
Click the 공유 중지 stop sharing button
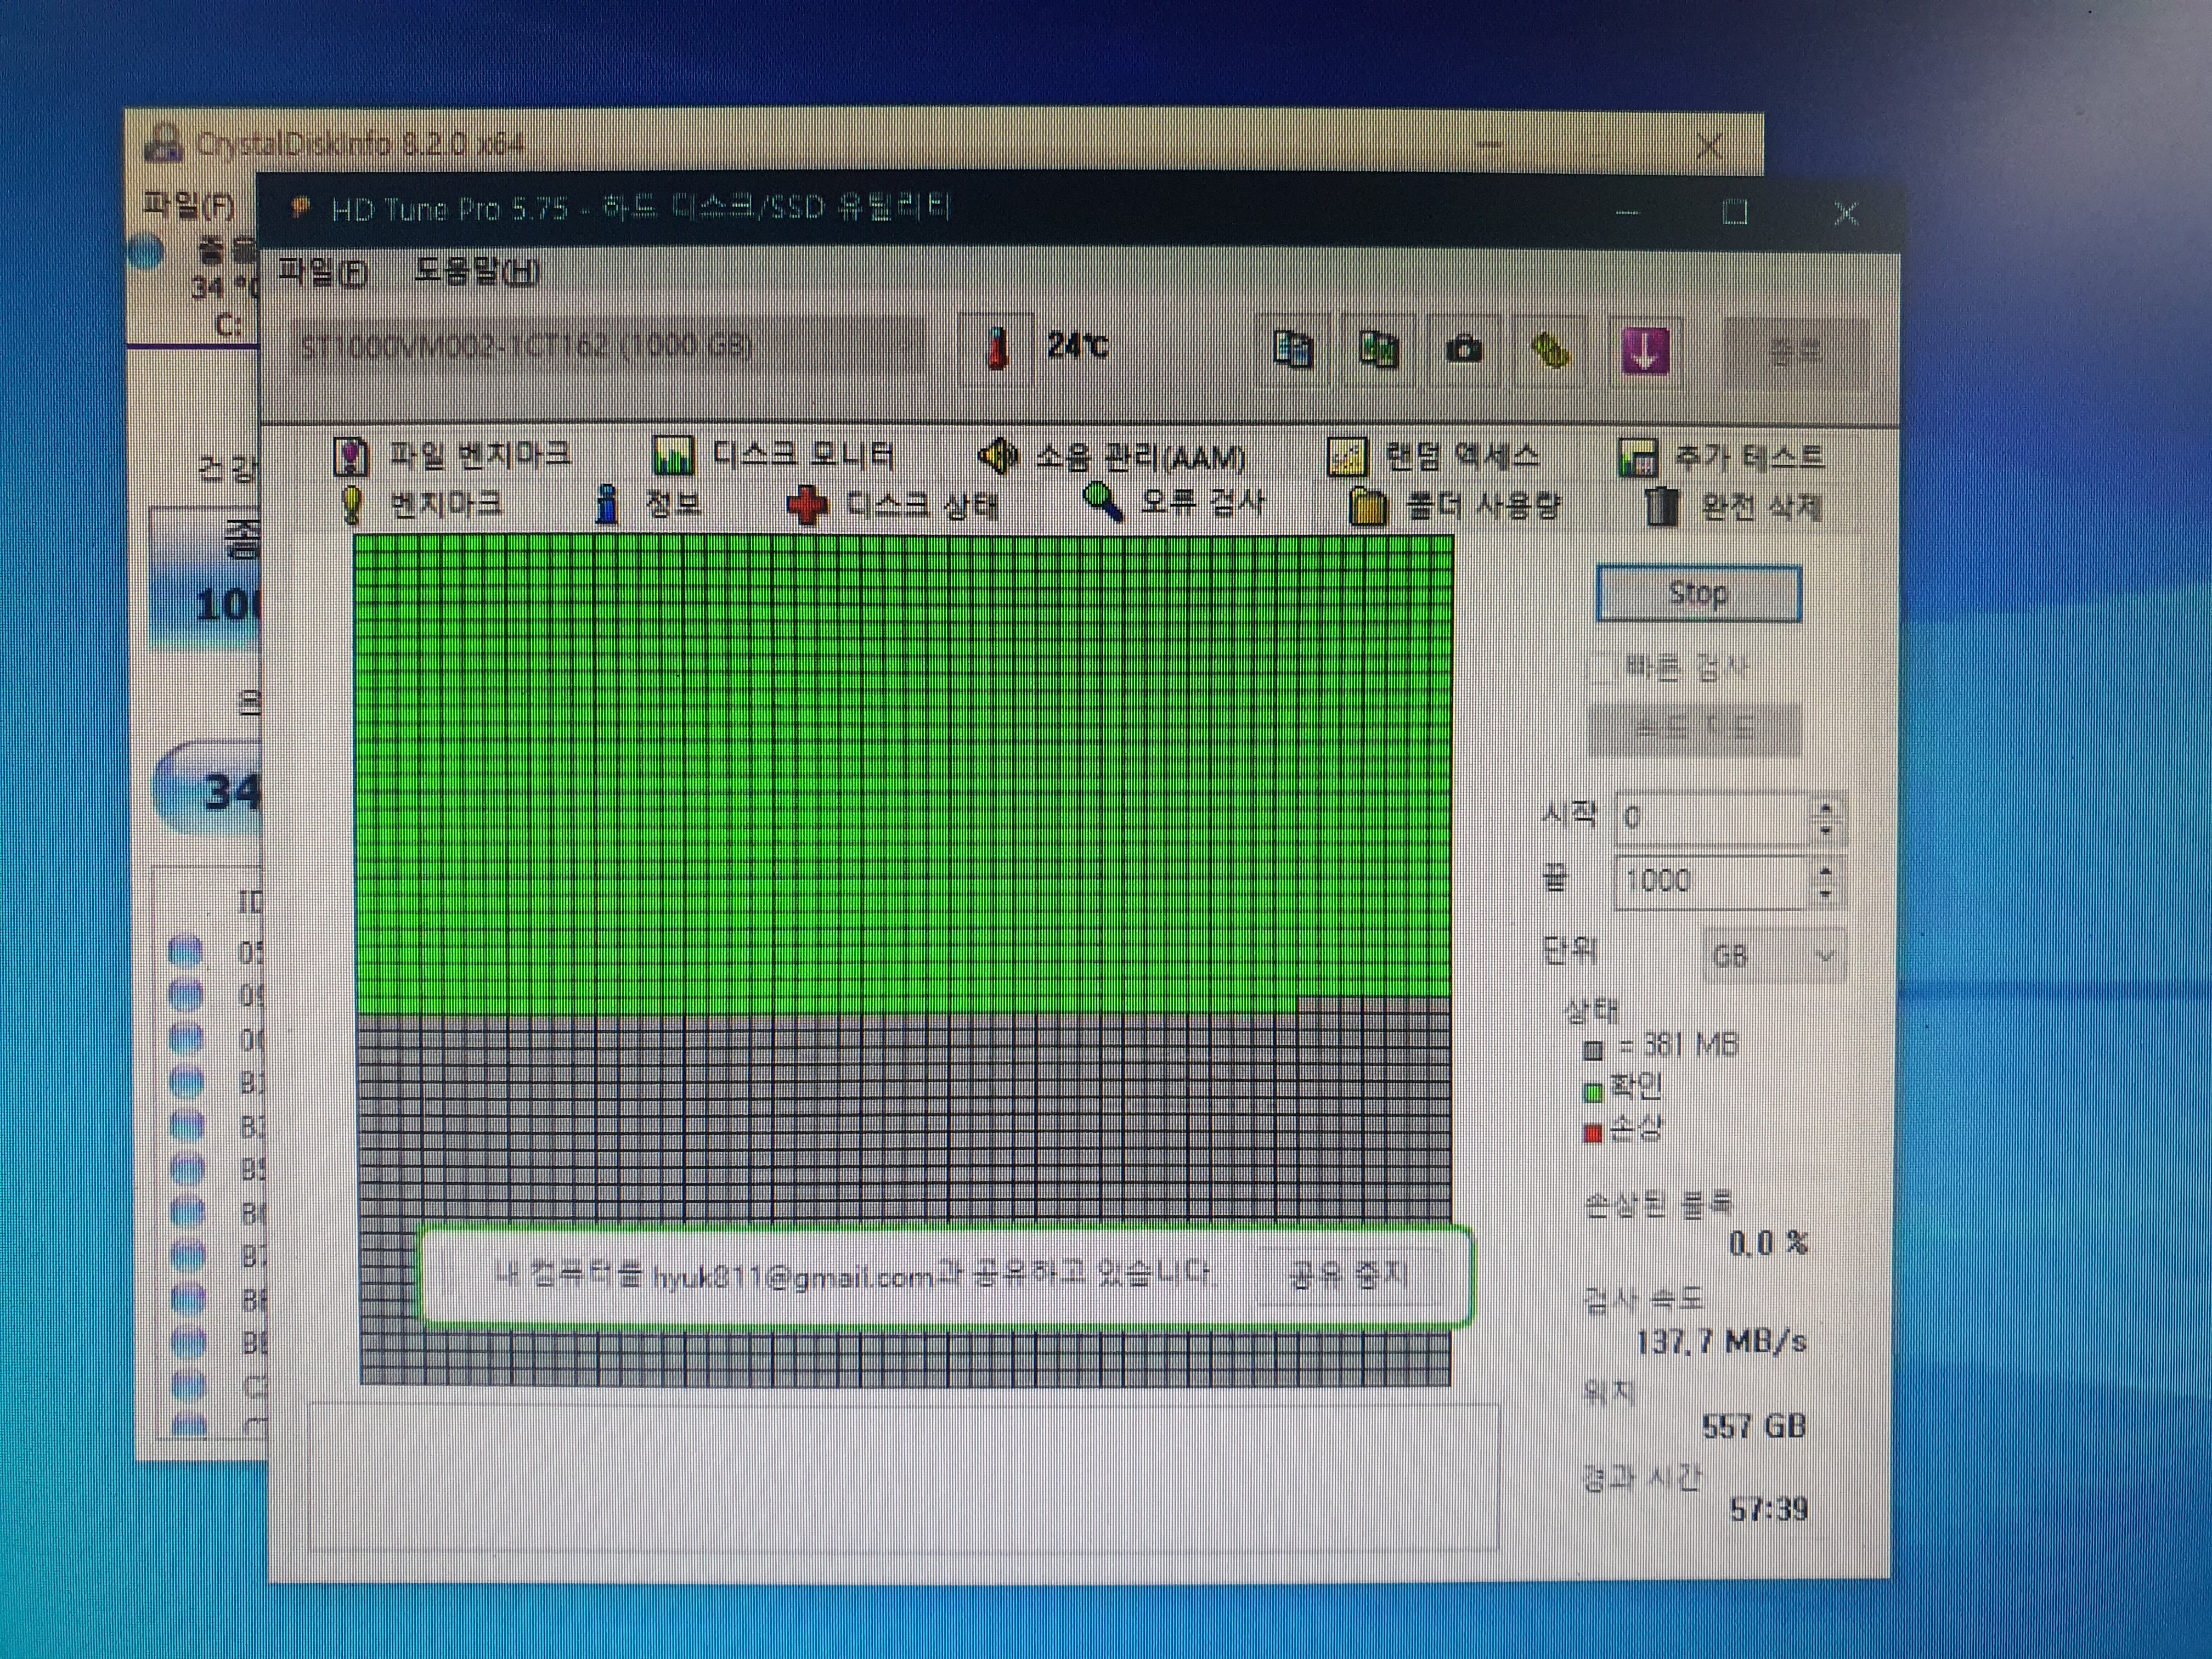click(x=1349, y=1275)
